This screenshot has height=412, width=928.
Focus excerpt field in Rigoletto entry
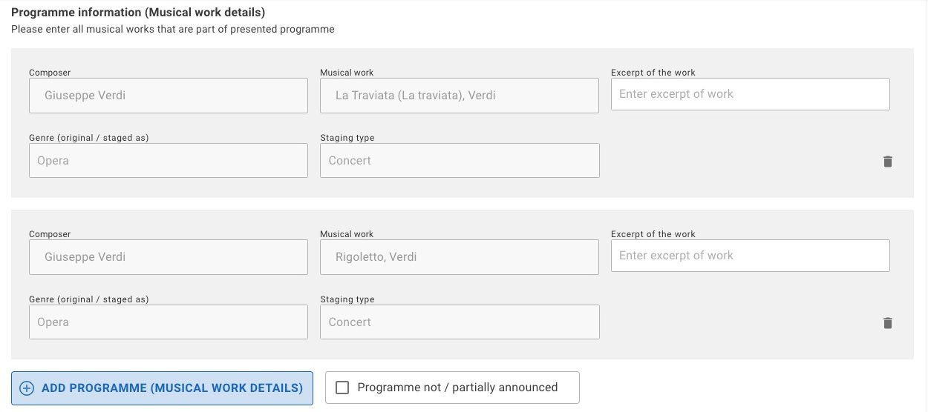pyautogui.click(x=751, y=256)
